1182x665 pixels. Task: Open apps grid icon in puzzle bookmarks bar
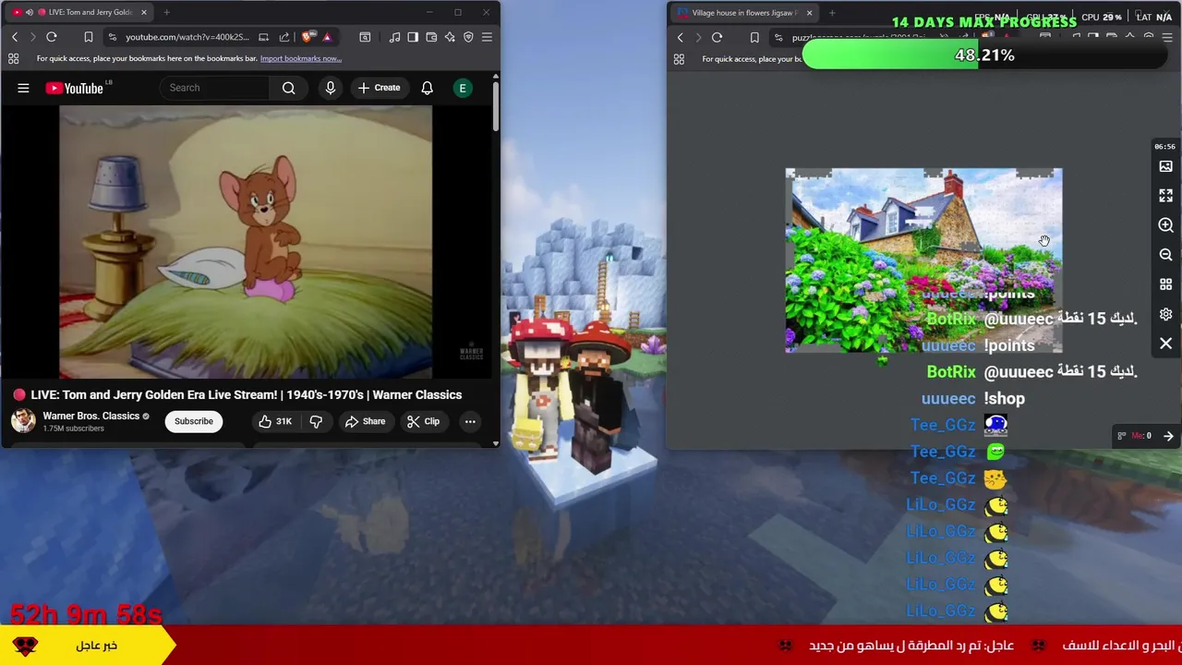679,59
